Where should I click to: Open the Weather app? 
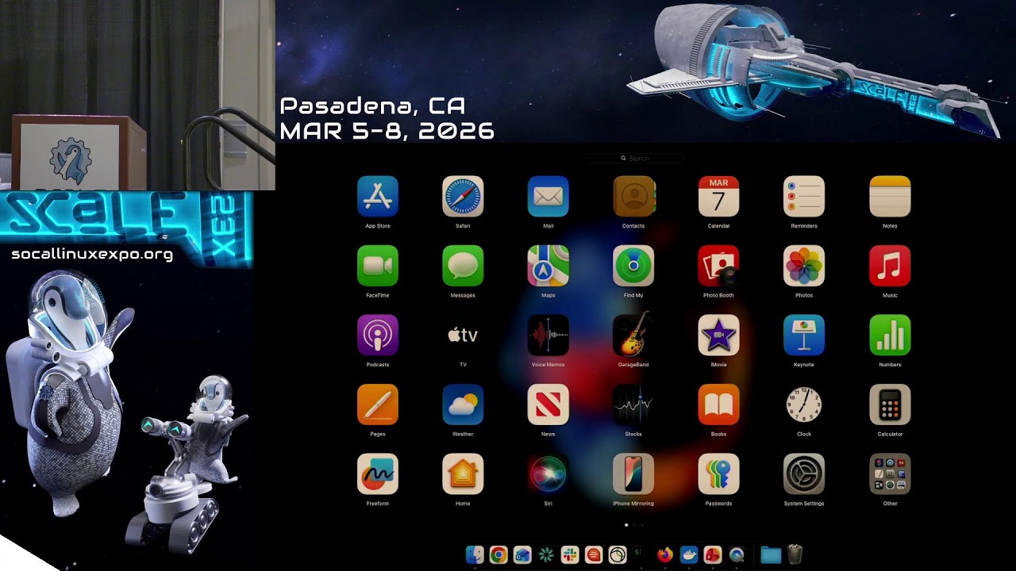[x=463, y=404]
